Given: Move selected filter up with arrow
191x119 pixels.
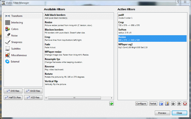Looking at the screenshot, I should pos(179,104).
